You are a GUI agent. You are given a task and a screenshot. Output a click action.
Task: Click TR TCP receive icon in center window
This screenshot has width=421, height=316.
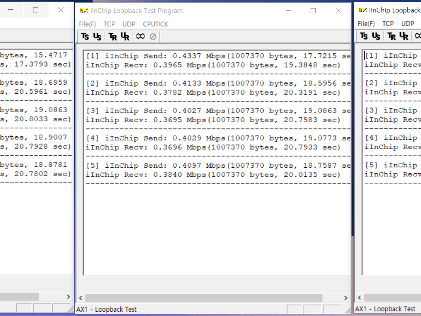pos(113,36)
